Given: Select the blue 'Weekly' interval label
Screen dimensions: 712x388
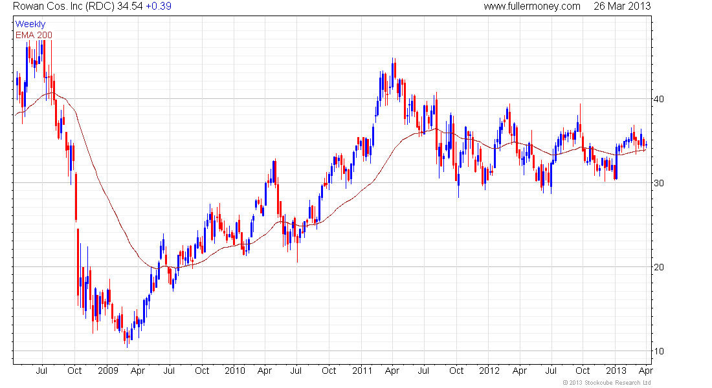Looking at the screenshot, I should 30,24.
